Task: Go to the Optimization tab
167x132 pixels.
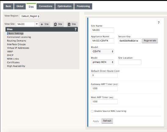Action: tap(64, 6)
